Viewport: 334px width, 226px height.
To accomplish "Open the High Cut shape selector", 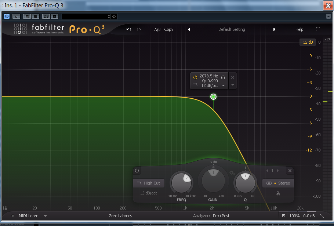I will (x=149, y=183).
